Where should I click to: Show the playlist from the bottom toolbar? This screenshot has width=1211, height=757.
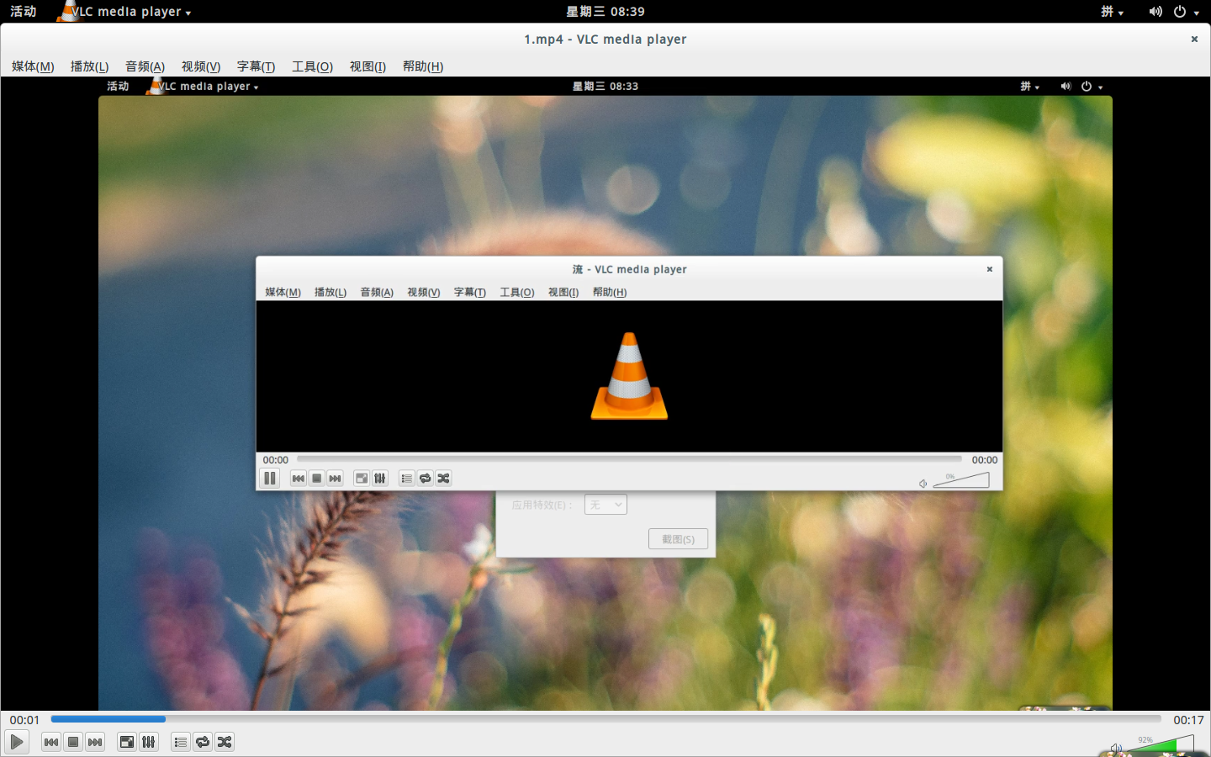pyautogui.click(x=181, y=742)
